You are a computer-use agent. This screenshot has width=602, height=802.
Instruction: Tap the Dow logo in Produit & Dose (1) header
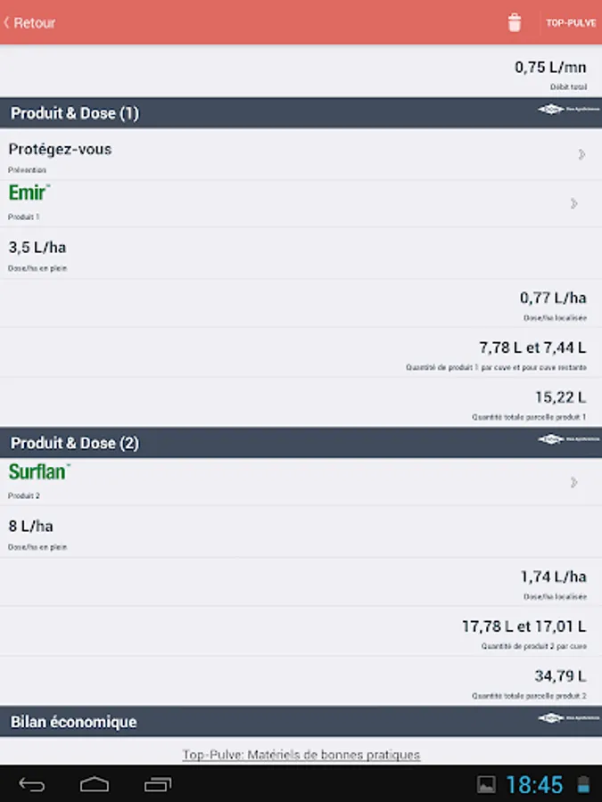[x=566, y=110]
